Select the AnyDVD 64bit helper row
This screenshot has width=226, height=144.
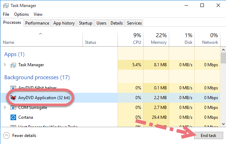[111, 88]
